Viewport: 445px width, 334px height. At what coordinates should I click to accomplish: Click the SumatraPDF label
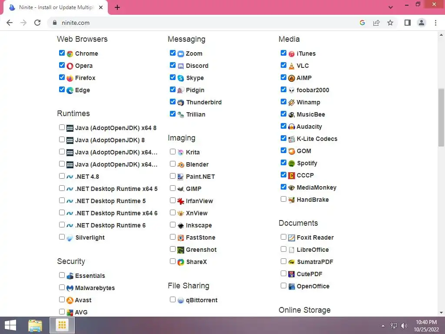coord(315,262)
